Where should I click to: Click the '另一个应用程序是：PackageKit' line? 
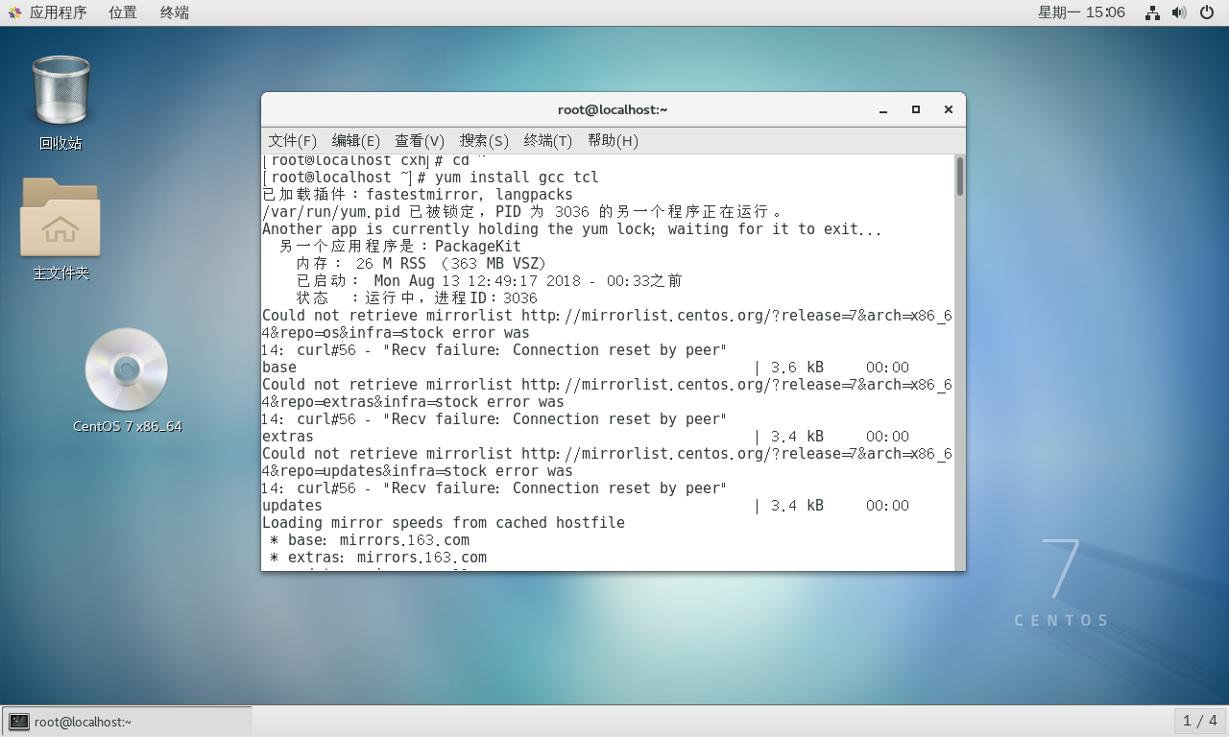point(399,247)
